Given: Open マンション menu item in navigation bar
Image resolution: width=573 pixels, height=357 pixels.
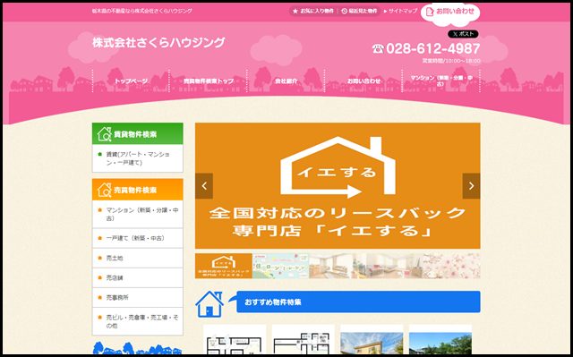Looking at the screenshot, I should pyautogui.click(x=441, y=81).
